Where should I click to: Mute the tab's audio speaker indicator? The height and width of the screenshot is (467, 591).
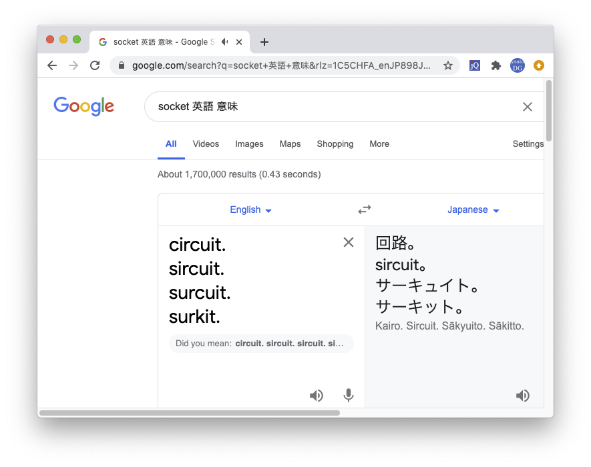click(x=225, y=41)
